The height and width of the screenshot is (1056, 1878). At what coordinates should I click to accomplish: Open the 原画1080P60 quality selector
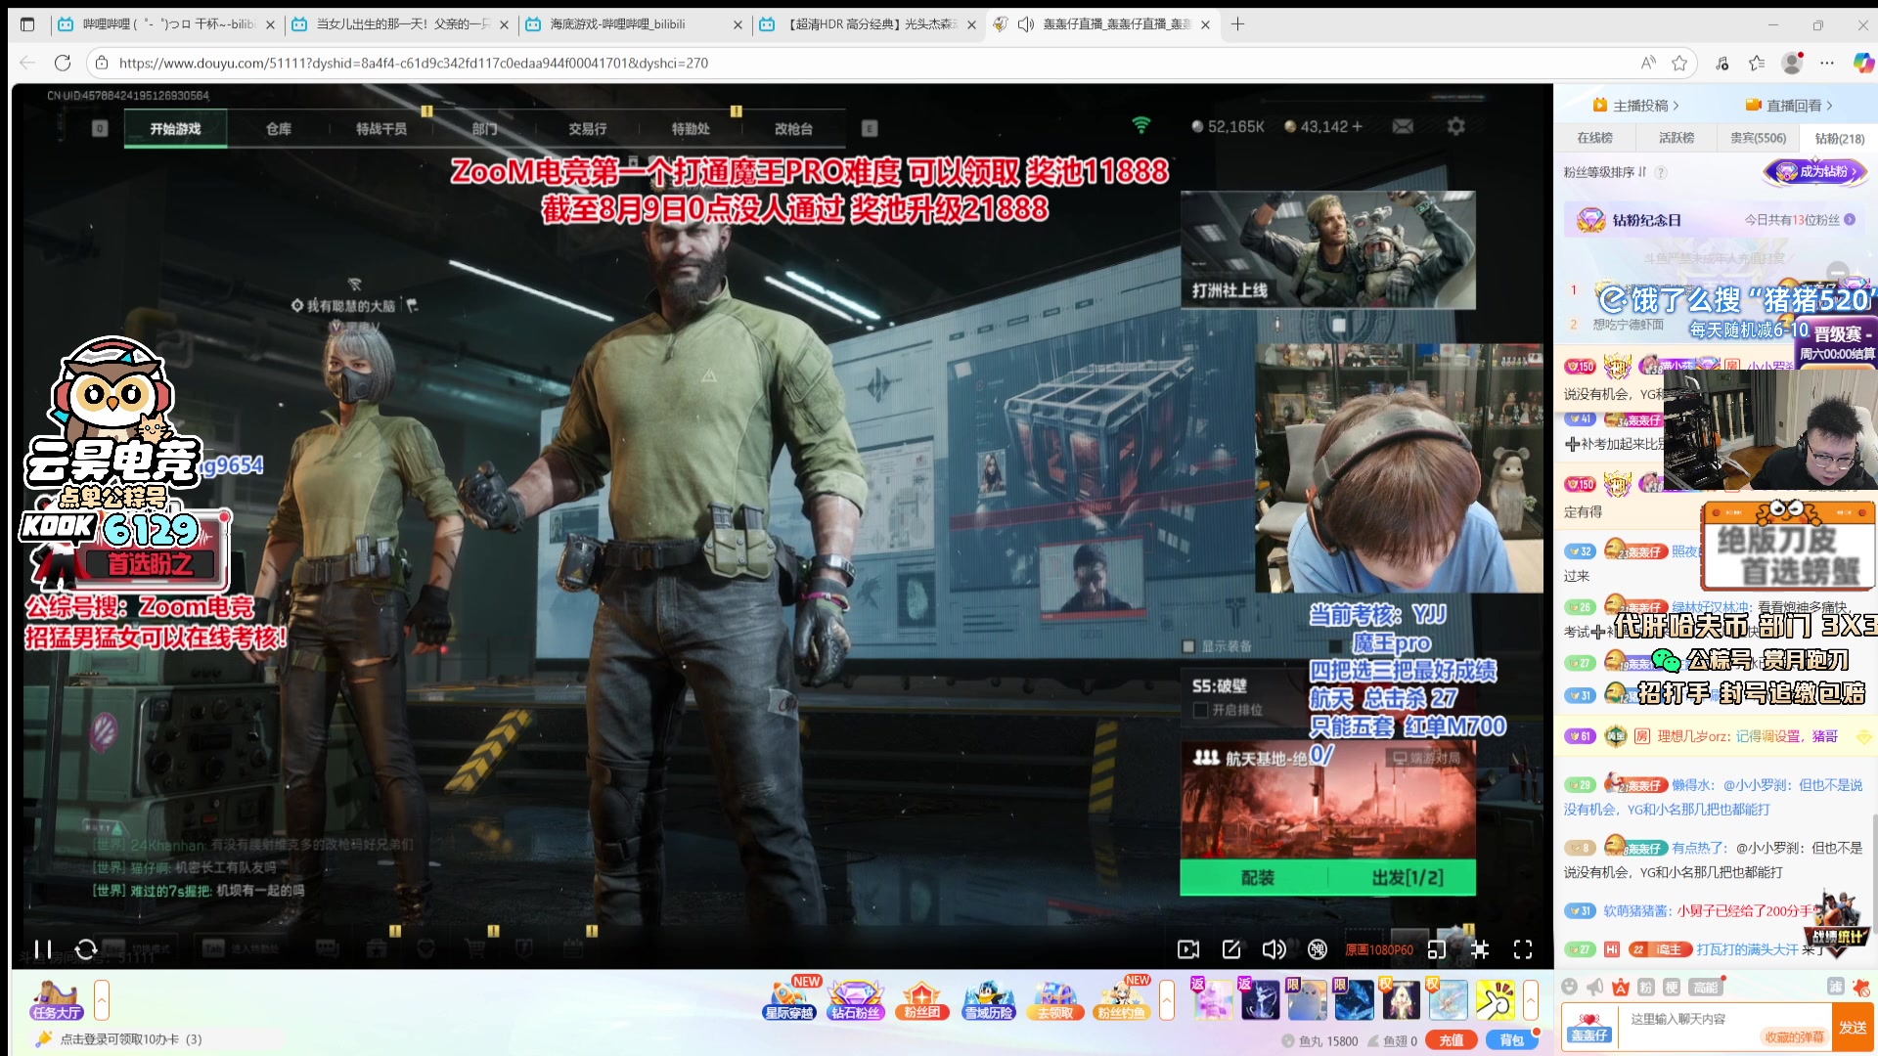click(x=1378, y=949)
